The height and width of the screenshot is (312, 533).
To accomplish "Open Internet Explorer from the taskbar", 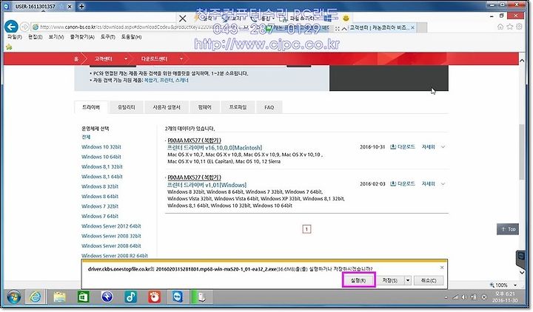I will coord(36,297).
